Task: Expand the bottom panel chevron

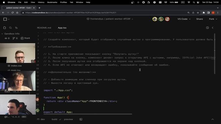Action: pyautogui.click(x=213, y=120)
